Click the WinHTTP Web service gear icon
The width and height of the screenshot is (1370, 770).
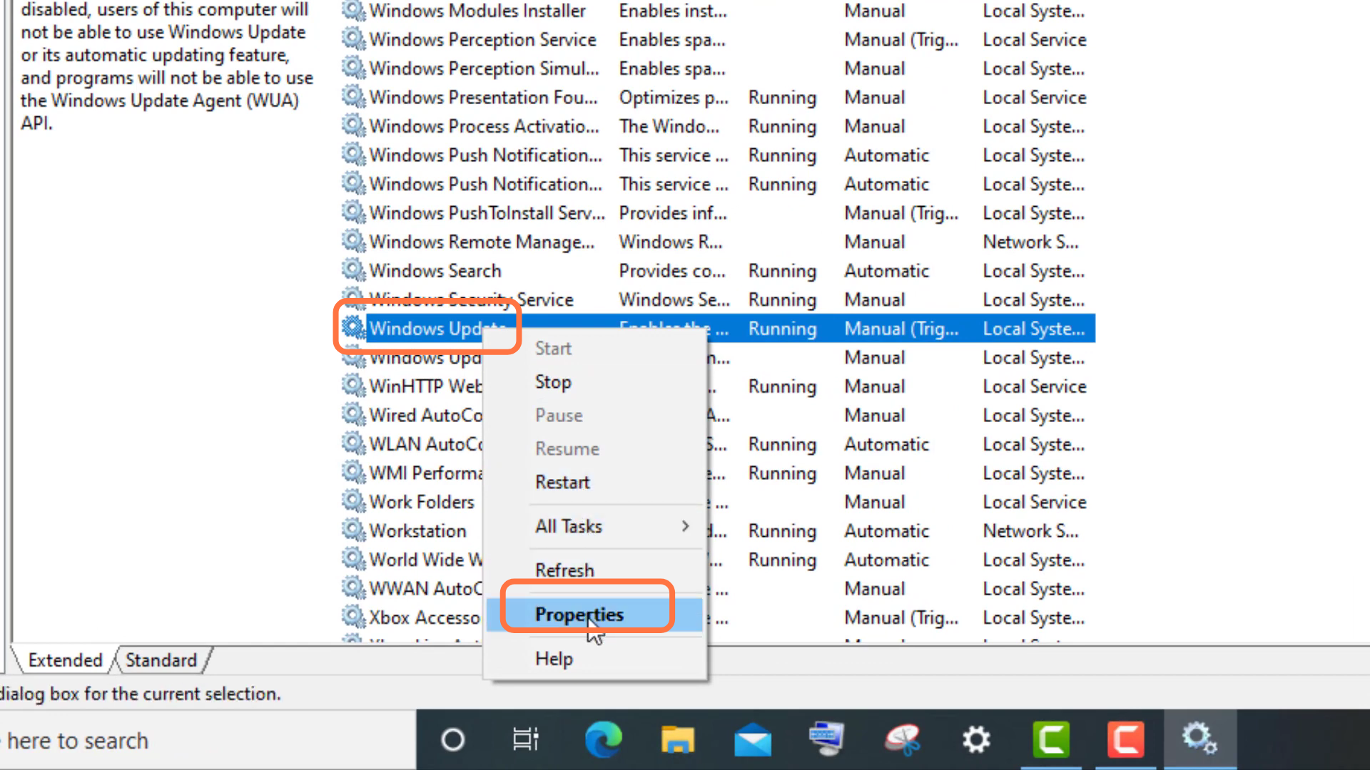click(353, 385)
